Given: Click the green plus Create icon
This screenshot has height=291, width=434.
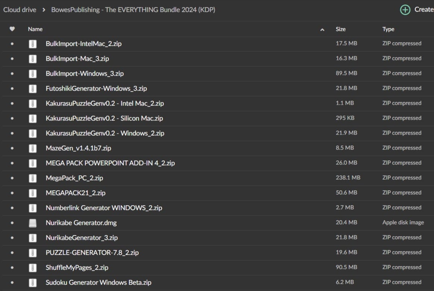Looking at the screenshot, I should [x=405, y=10].
